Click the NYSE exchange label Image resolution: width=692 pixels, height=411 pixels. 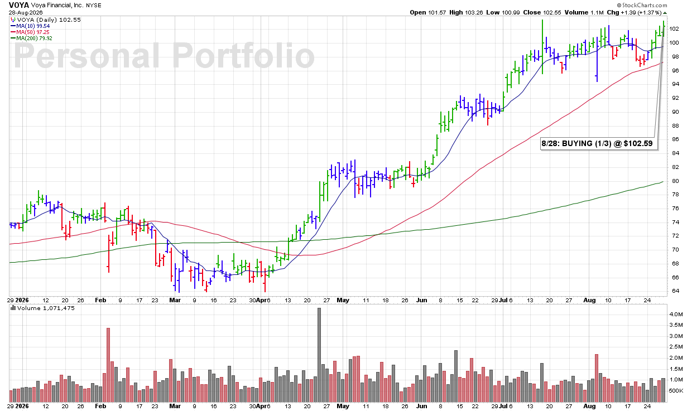[x=93, y=4]
